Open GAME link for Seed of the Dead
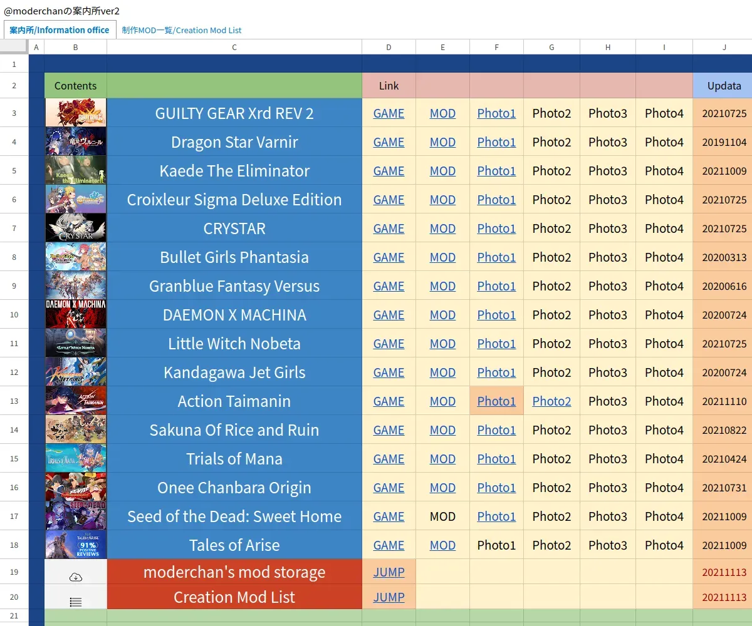The width and height of the screenshot is (752, 626). (x=389, y=516)
